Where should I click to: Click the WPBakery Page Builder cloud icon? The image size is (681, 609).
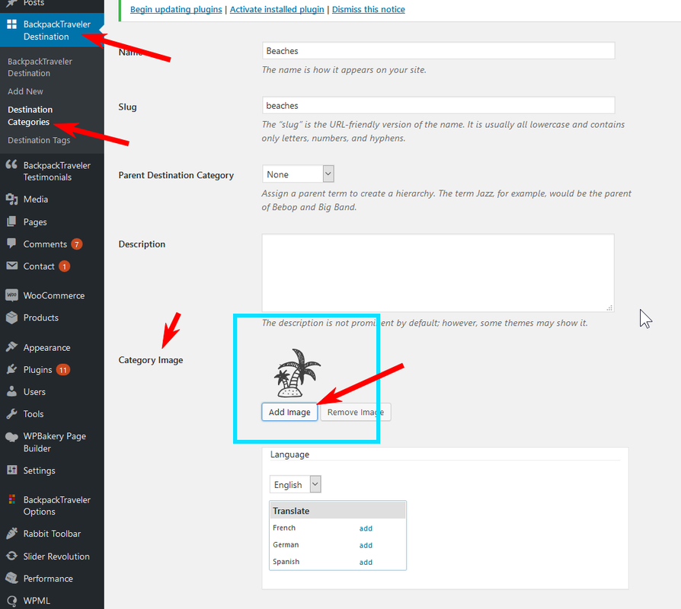coord(11,437)
